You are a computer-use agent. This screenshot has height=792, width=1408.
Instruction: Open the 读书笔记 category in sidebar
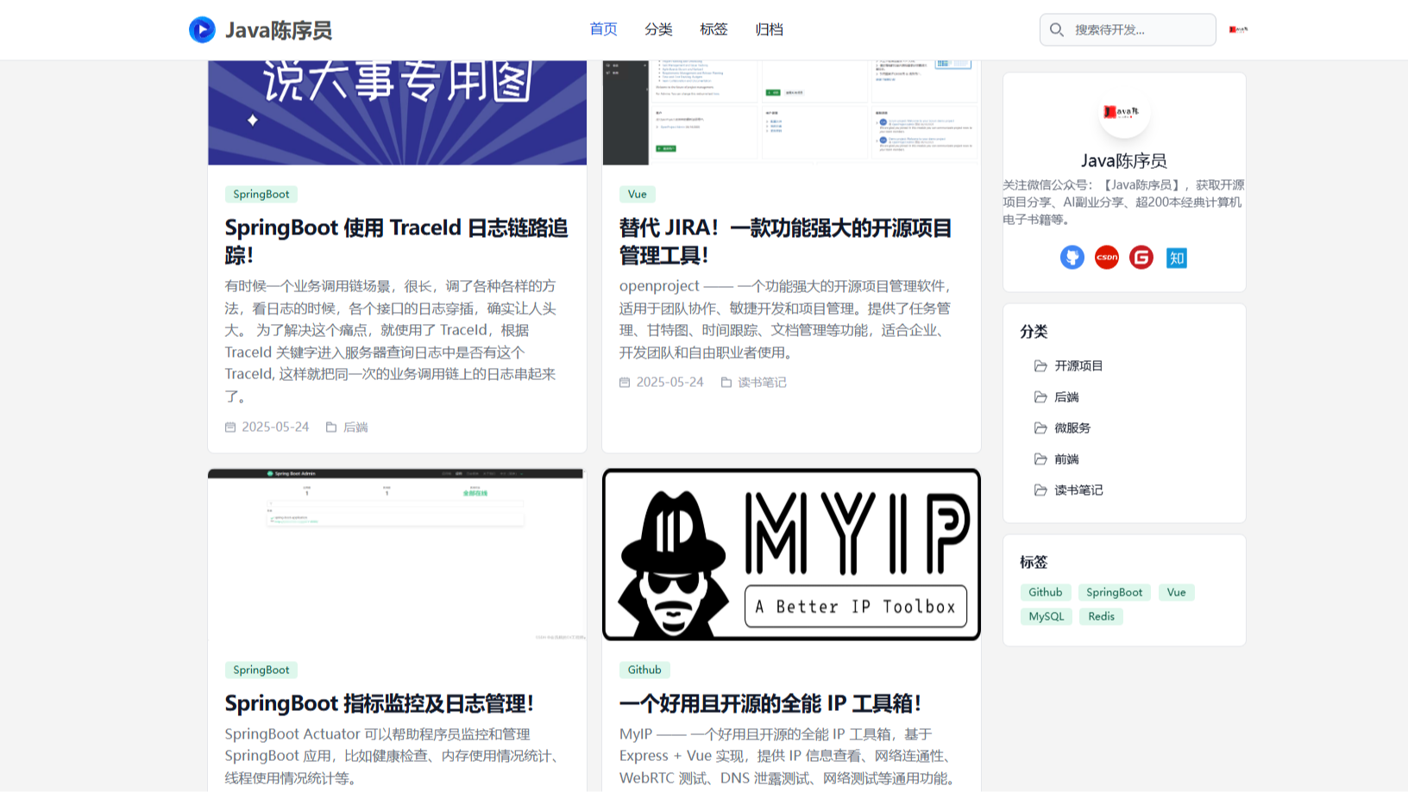point(1078,490)
